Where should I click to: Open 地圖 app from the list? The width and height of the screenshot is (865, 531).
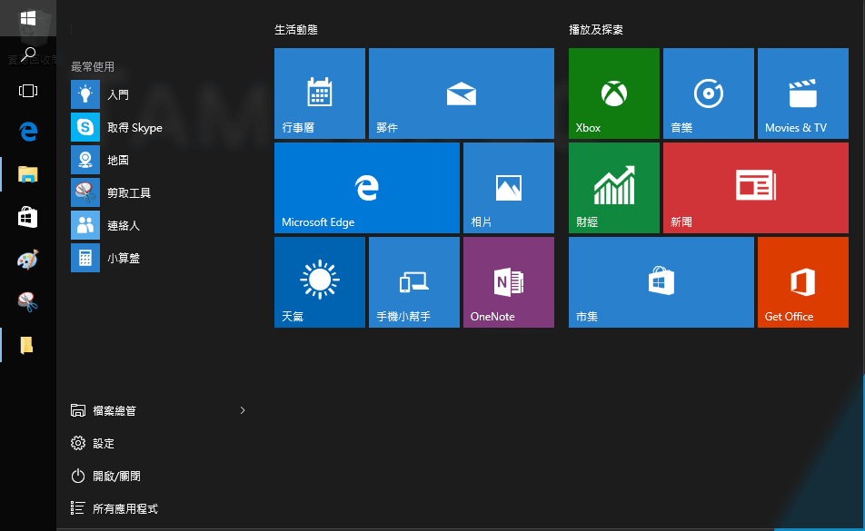coord(158,160)
